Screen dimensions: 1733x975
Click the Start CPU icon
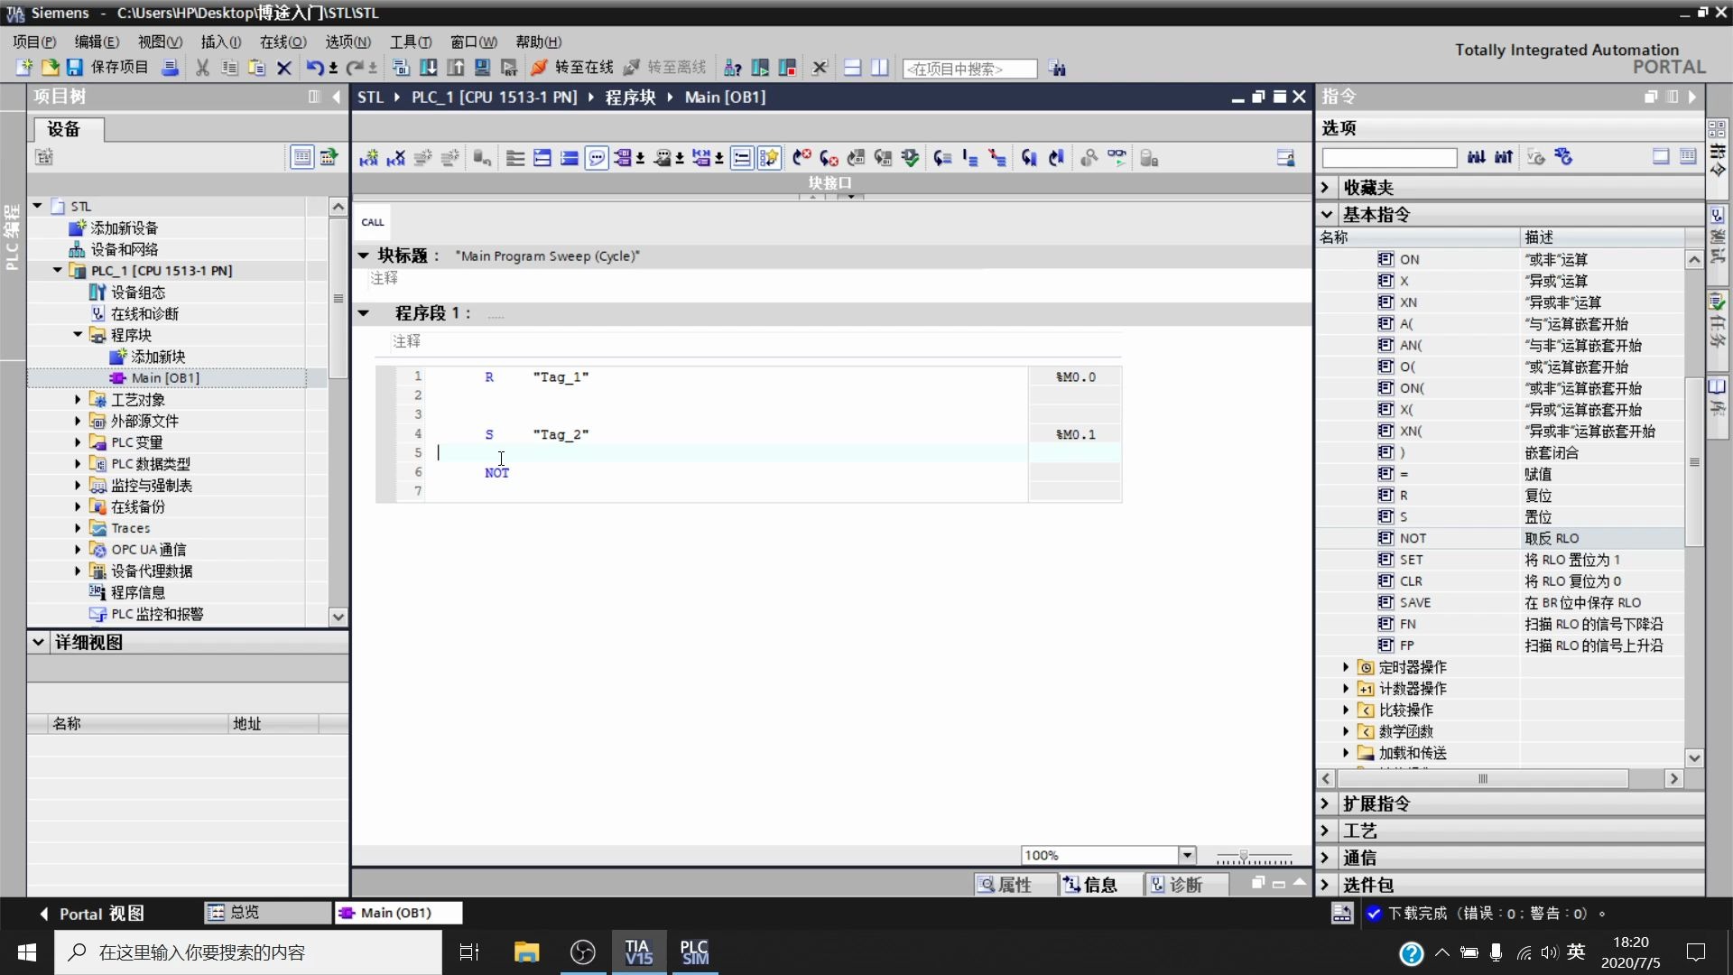click(x=760, y=68)
